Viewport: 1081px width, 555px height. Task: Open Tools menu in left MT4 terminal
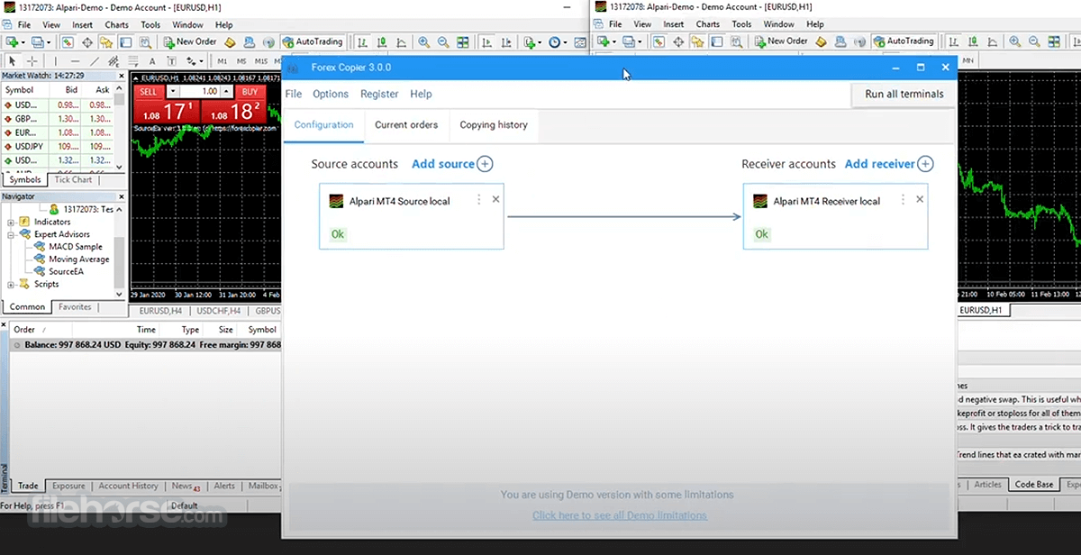[150, 24]
